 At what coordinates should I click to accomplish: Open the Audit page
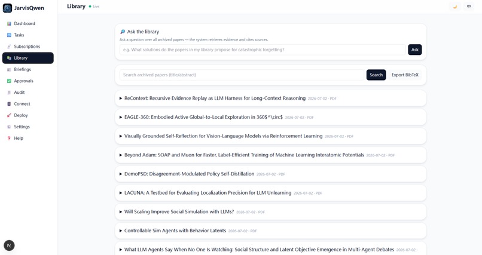coord(28,93)
